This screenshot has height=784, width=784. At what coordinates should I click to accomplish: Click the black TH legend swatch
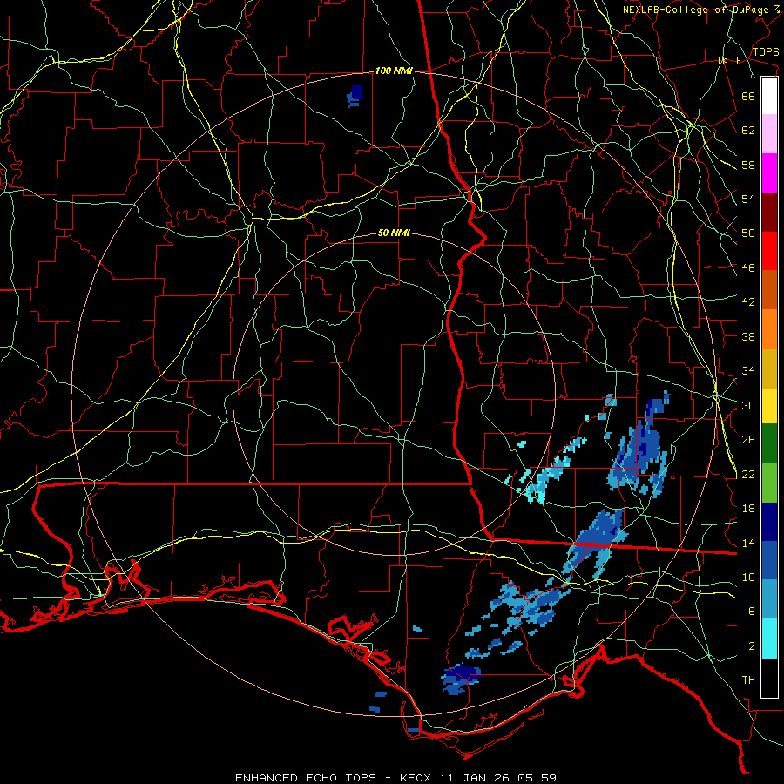click(769, 677)
